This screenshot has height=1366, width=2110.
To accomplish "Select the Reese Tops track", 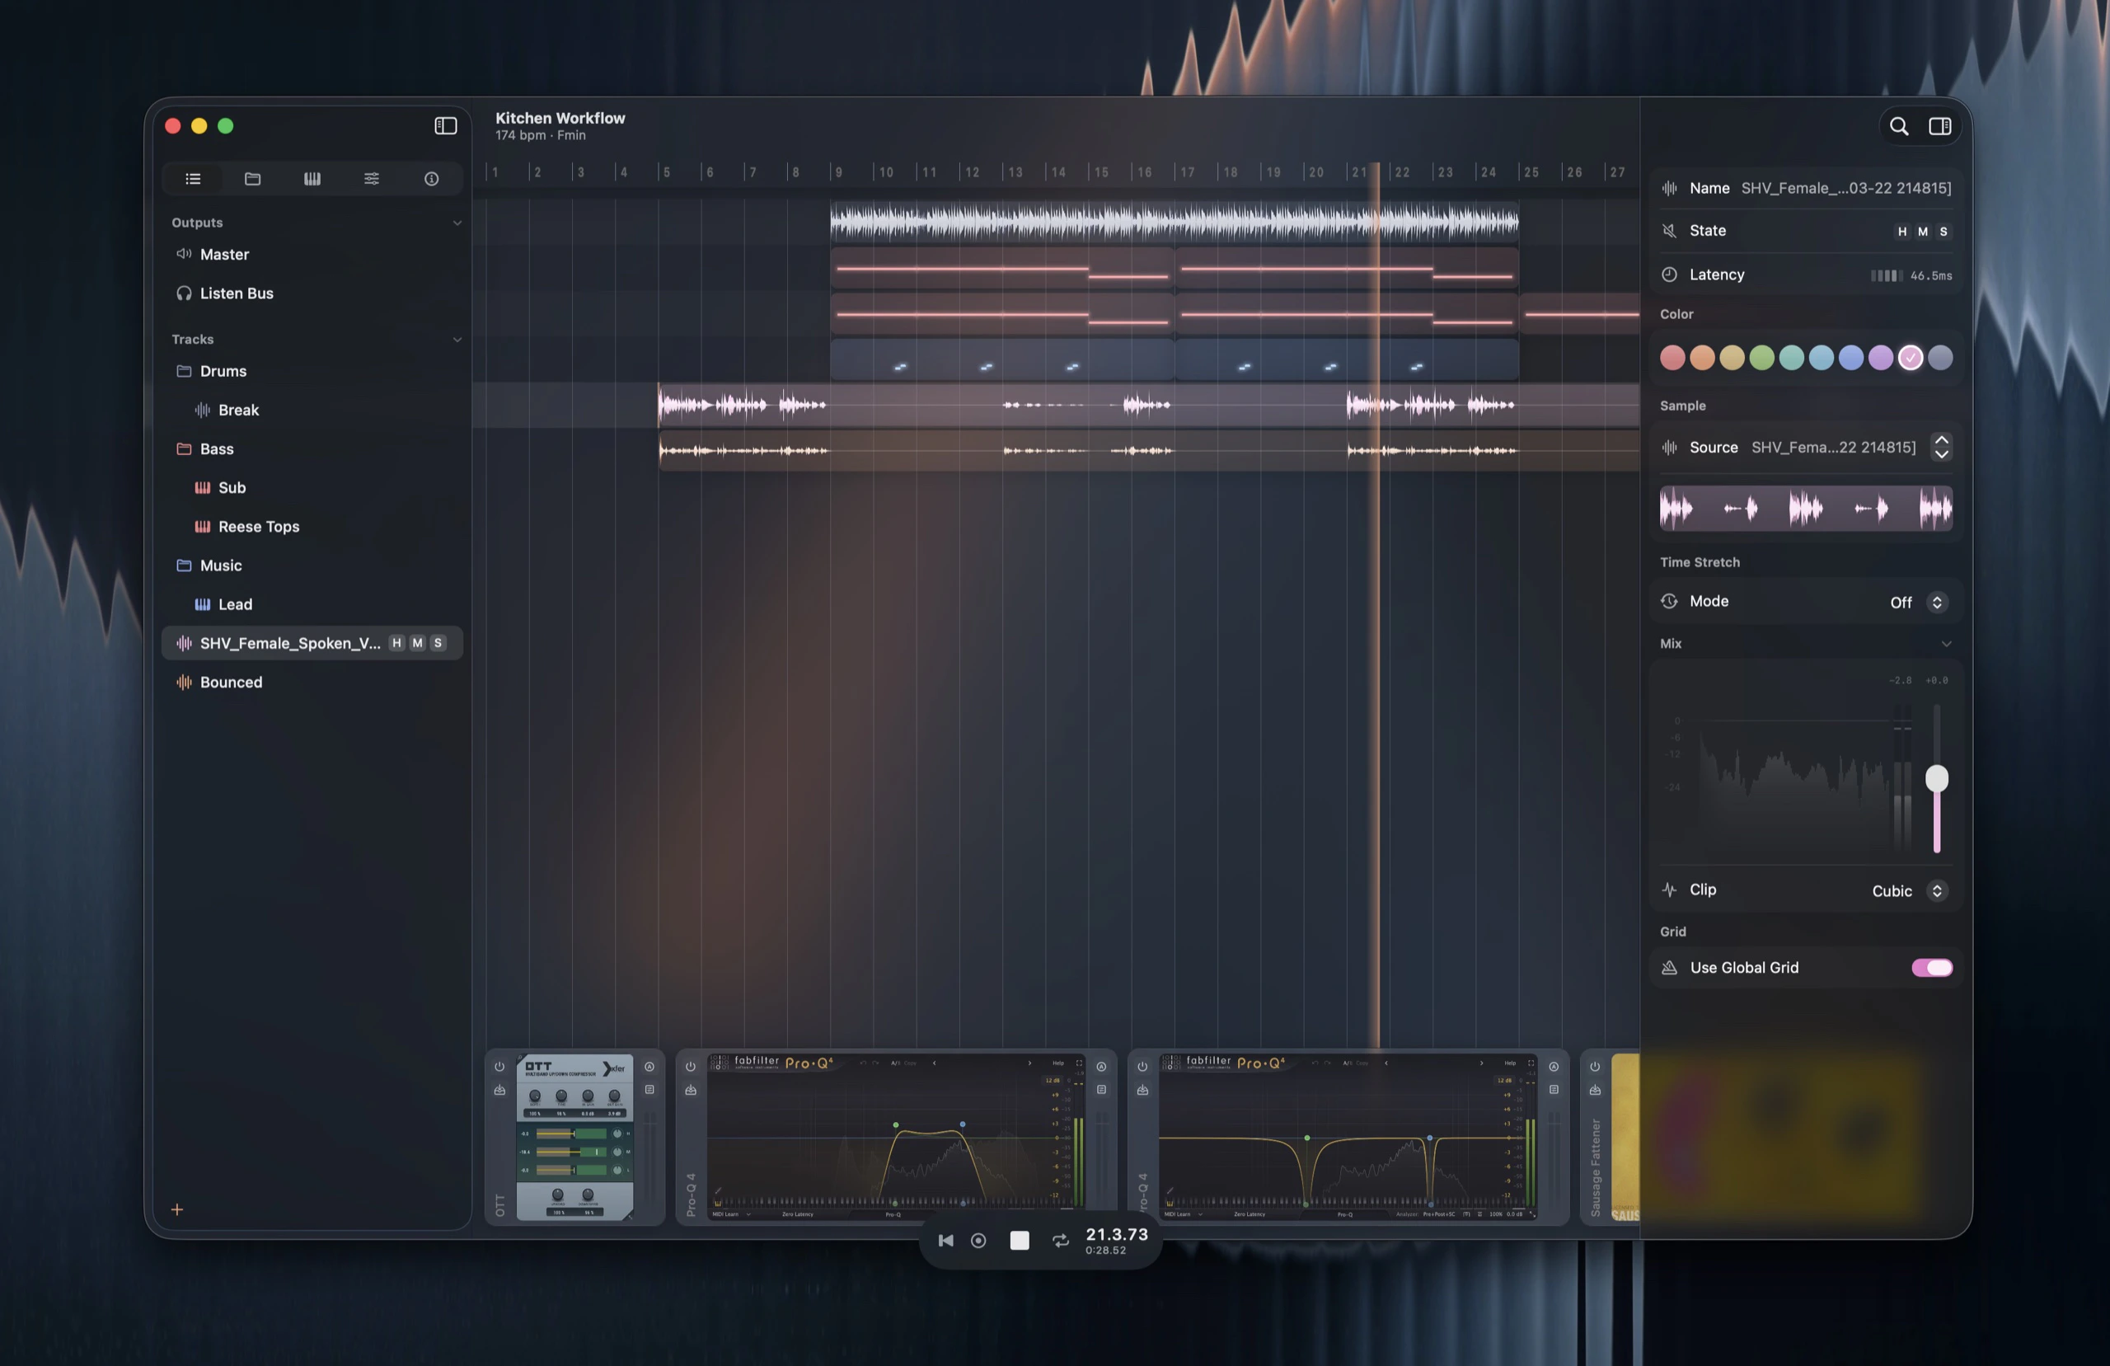I will pos(258,526).
